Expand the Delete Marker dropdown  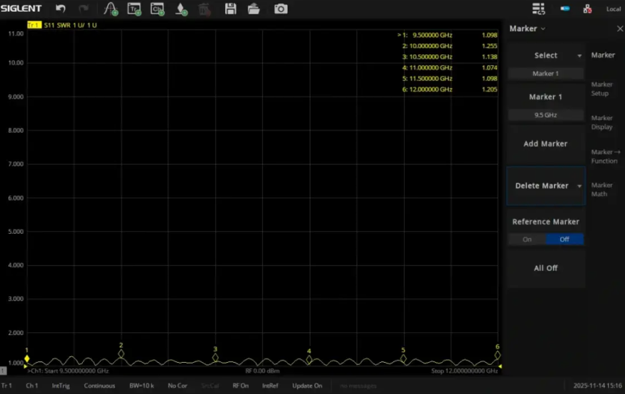(x=579, y=186)
